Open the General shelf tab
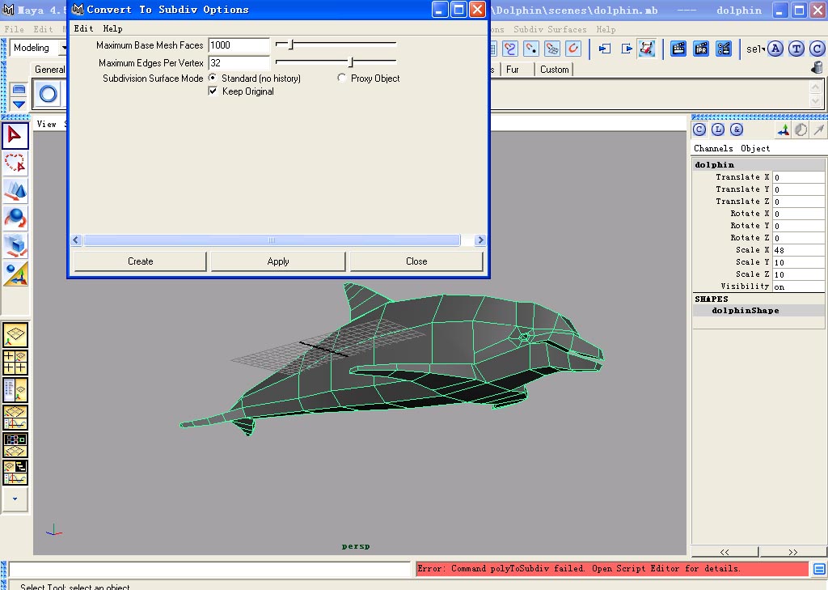Viewport: 828px width, 590px height. 49,70
